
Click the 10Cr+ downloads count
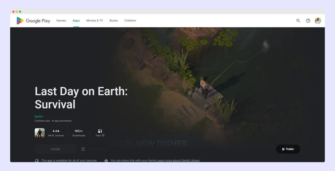[x=79, y=131]
